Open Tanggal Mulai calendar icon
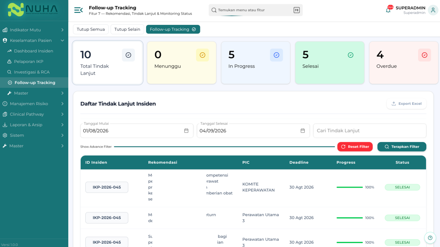Viewport: 440px width, 247px height. 186,131
